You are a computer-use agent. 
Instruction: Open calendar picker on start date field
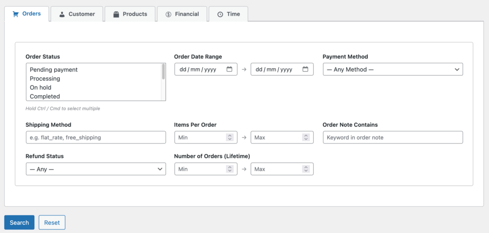coord(229,70)
